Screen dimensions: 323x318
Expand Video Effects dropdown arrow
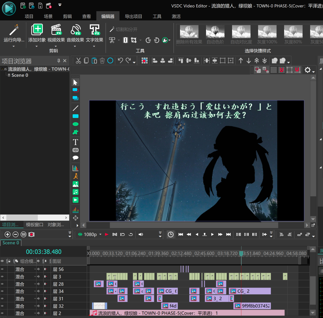click(x=56, y=46)
